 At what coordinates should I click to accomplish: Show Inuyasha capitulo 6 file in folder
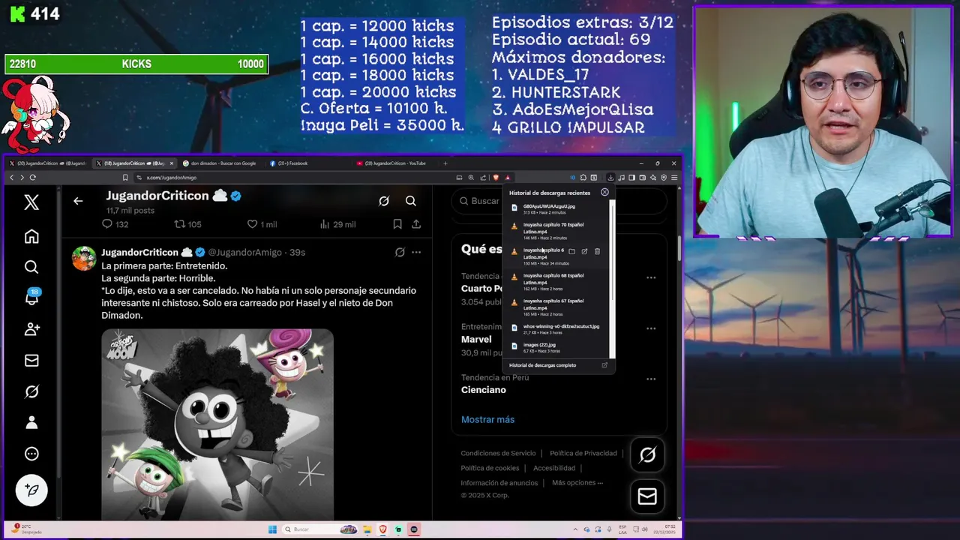(x=571, y=251)
